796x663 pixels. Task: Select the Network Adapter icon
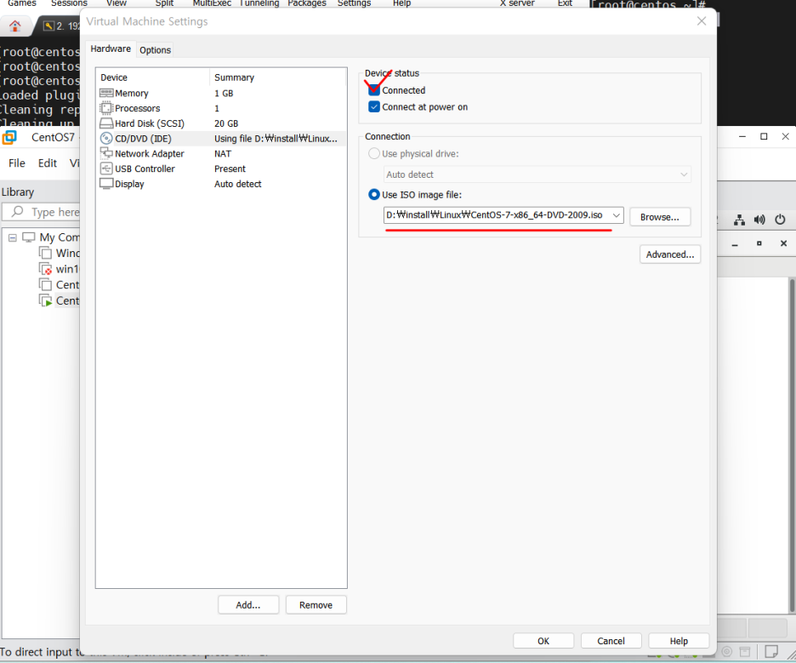pyautogui.click(x=106, y=153)
